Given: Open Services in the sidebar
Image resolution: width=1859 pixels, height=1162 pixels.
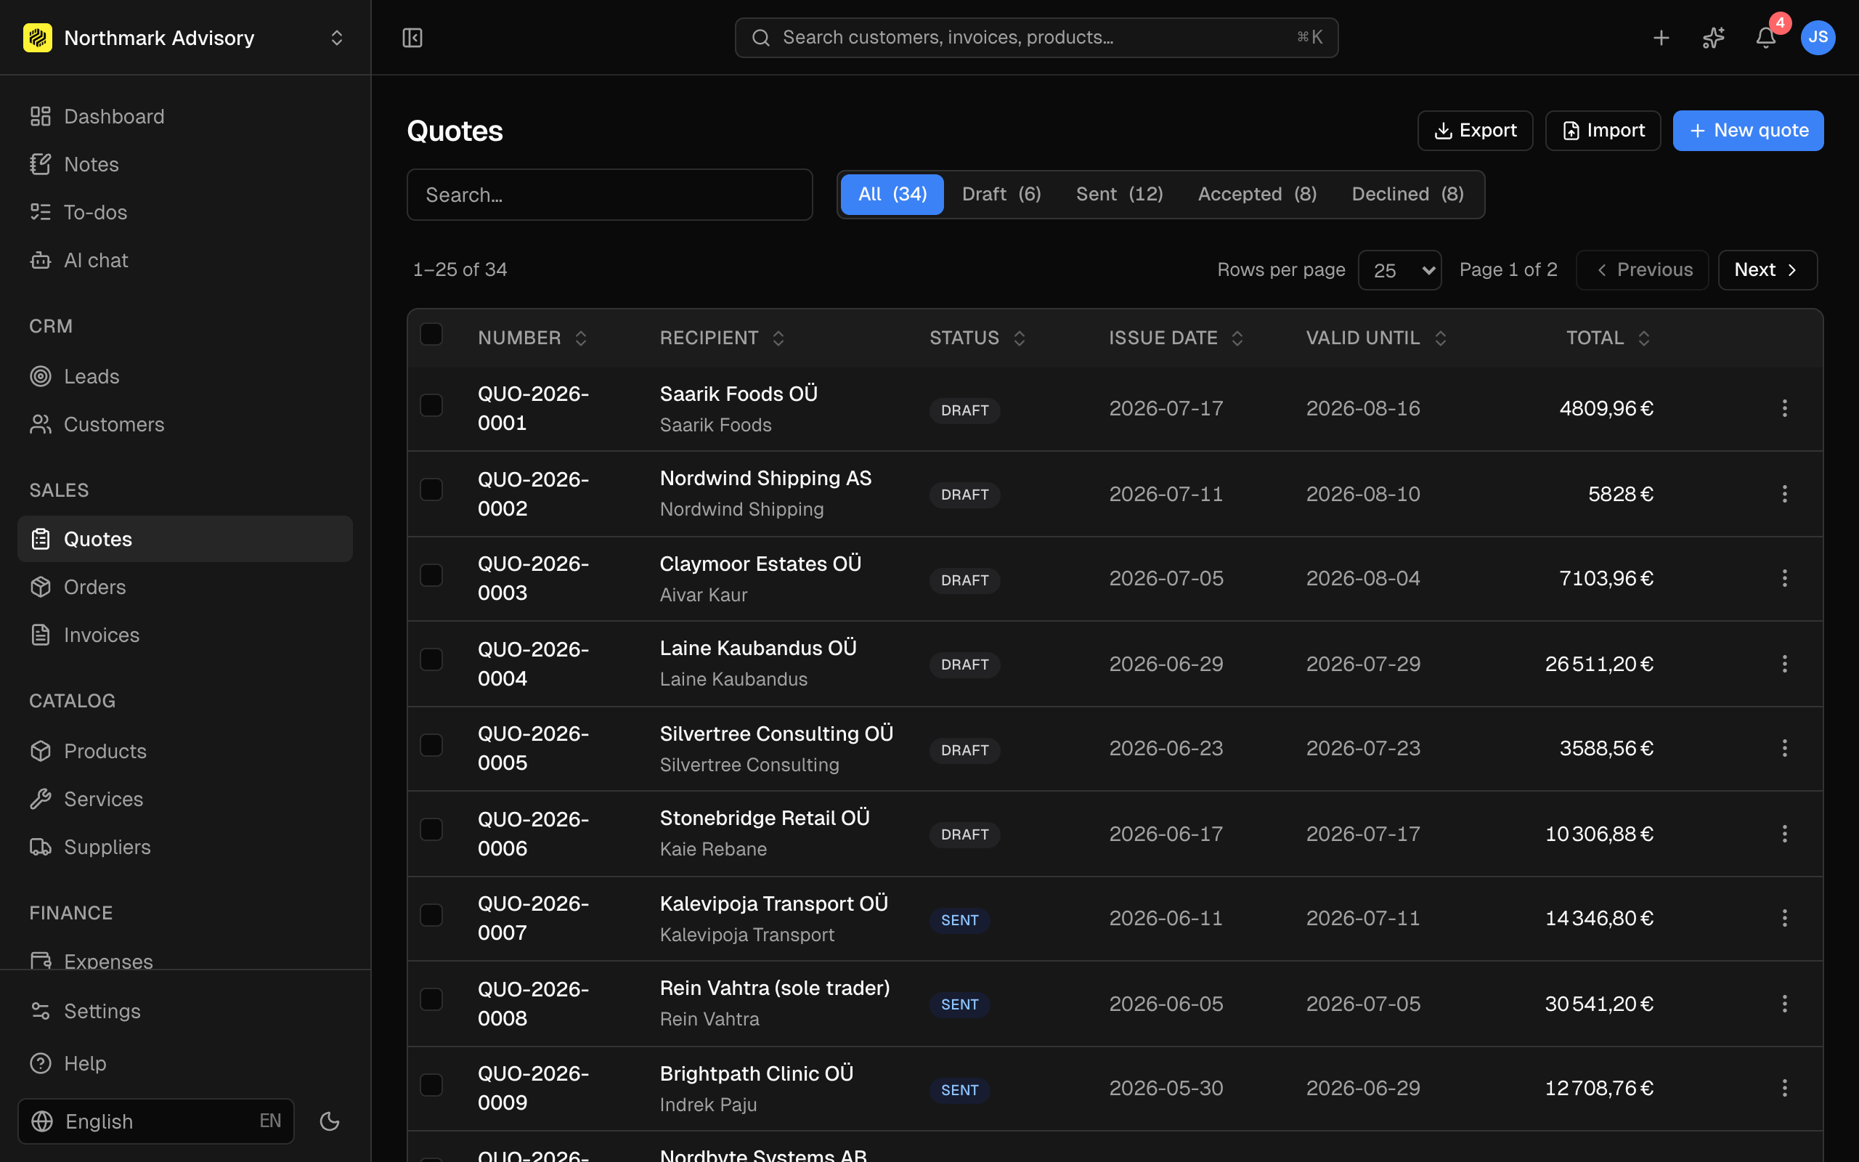Looking at the screenshot, I should [x=185, y=800].
